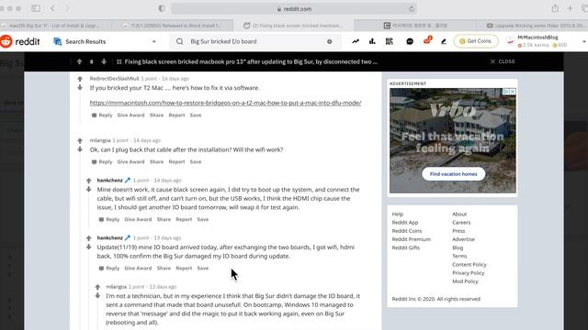
Task: Upvote the post in the black header bar
Action: (80, 61)
